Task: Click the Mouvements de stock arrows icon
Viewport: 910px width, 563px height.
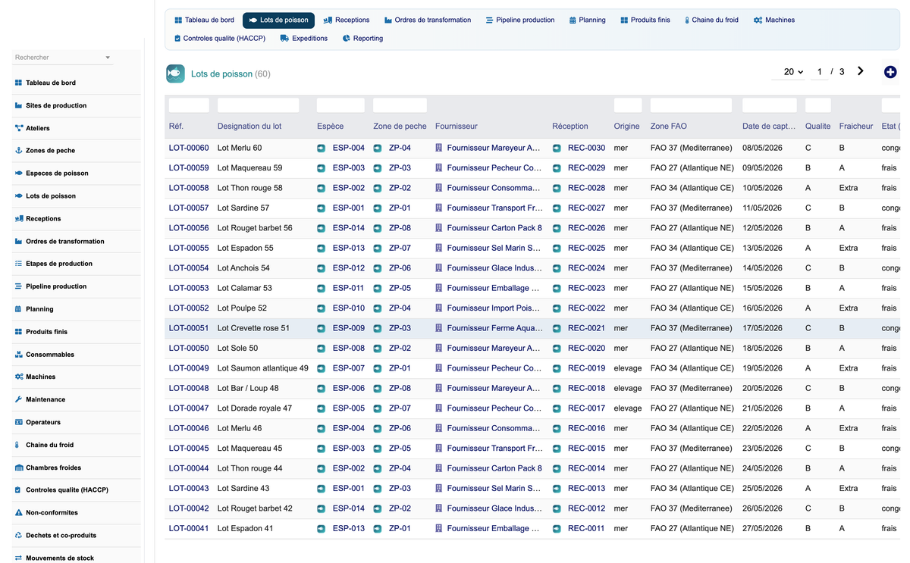Action: click(x=19, y=558)
